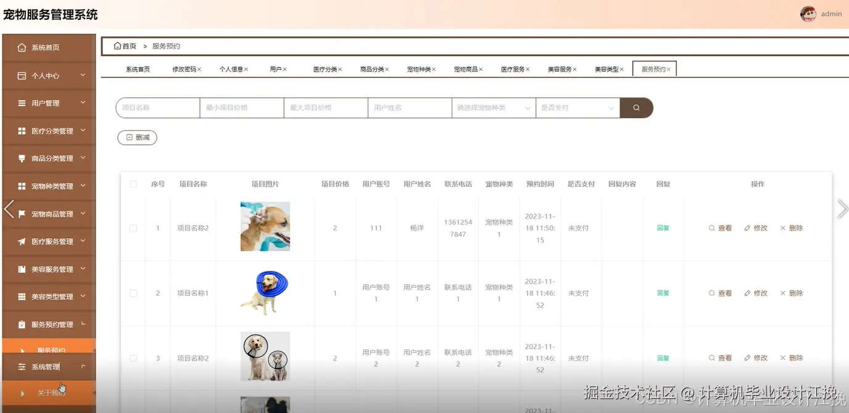
Task: Expand 美容服务管理 using its chevron
Action: click(83, 269)
